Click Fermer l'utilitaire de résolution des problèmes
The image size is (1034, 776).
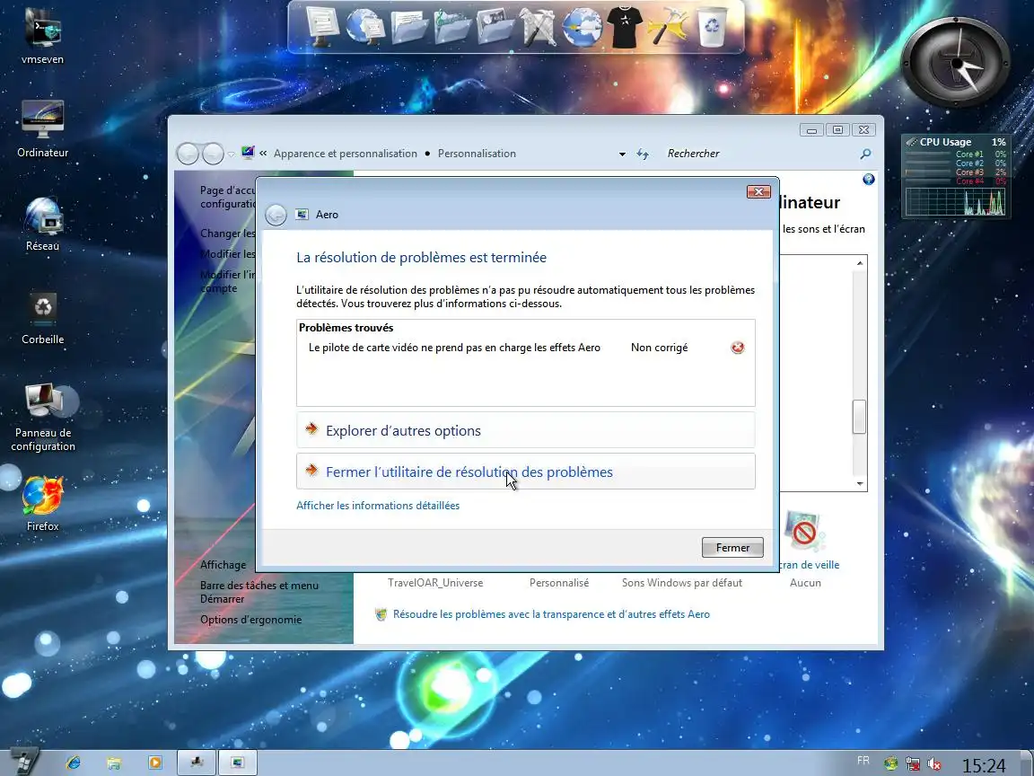tap(526, 472)
